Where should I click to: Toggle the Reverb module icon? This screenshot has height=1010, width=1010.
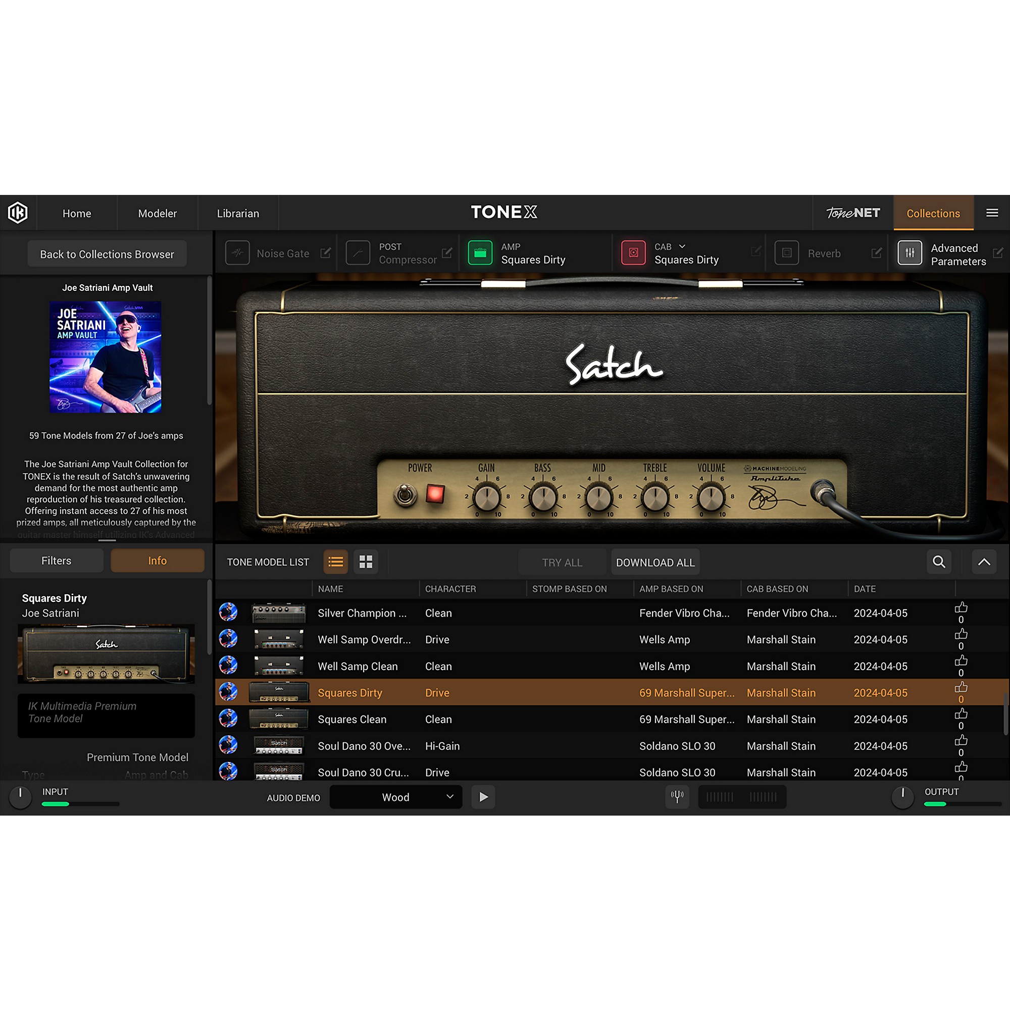786,253
